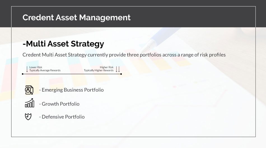Click the Typically Higher Rewards text
The height and width of the screenshot is (148, 266).
point(99,70)
